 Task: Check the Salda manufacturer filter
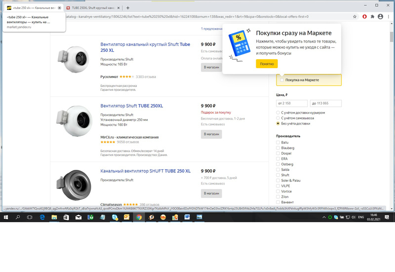(278, 169)
